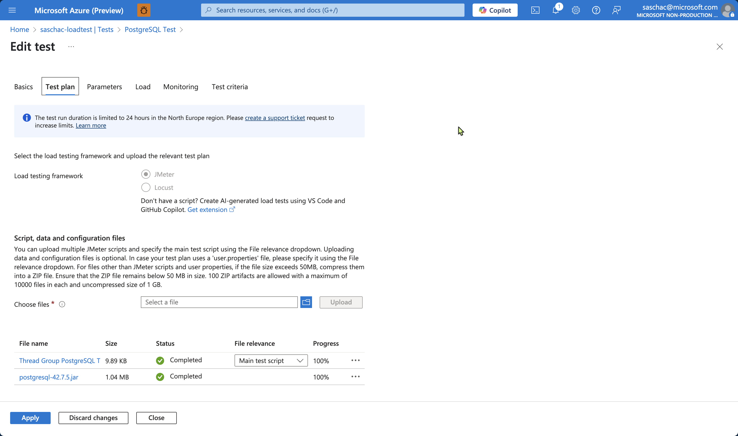The height and width of the screenshot is (436, 738).
Task: Click the 1.04 MB size value
Action: point(117,377)
